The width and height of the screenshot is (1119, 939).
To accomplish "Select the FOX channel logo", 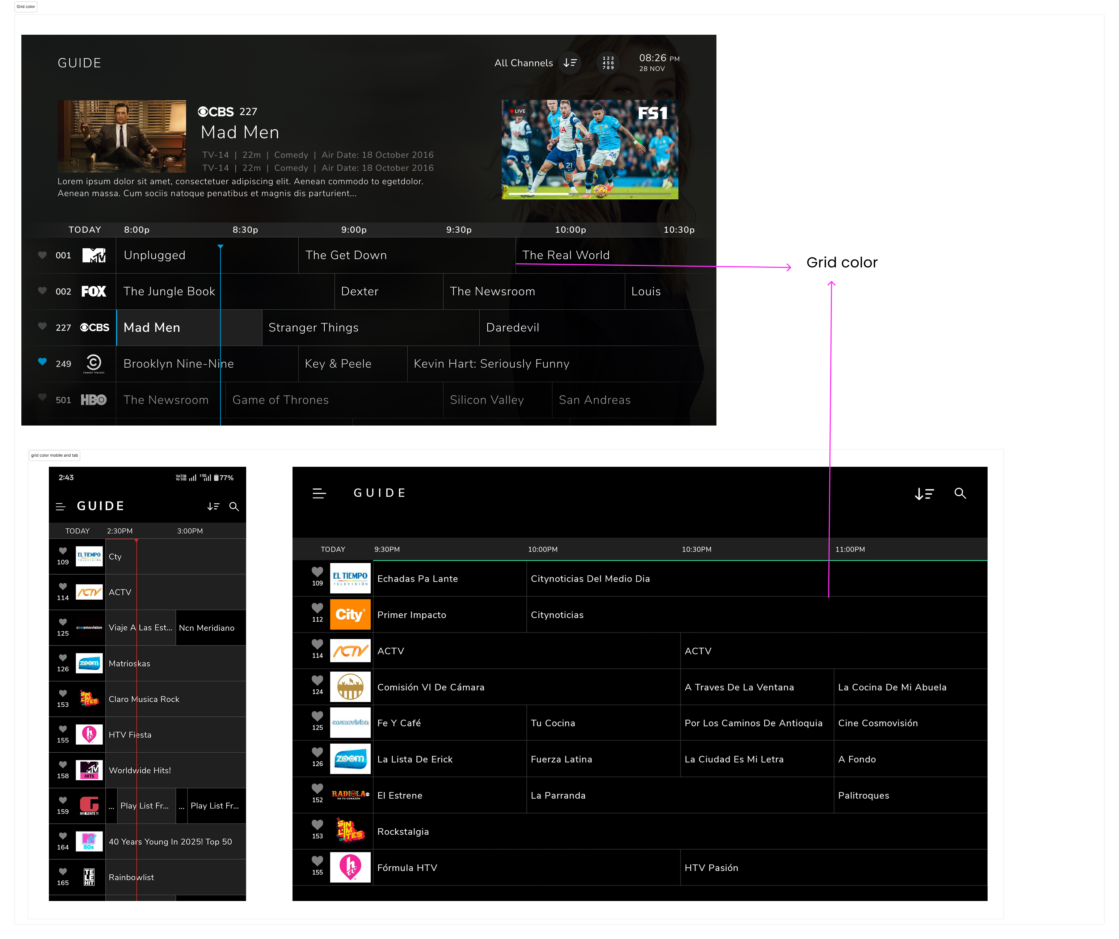I will coord(94,291).
